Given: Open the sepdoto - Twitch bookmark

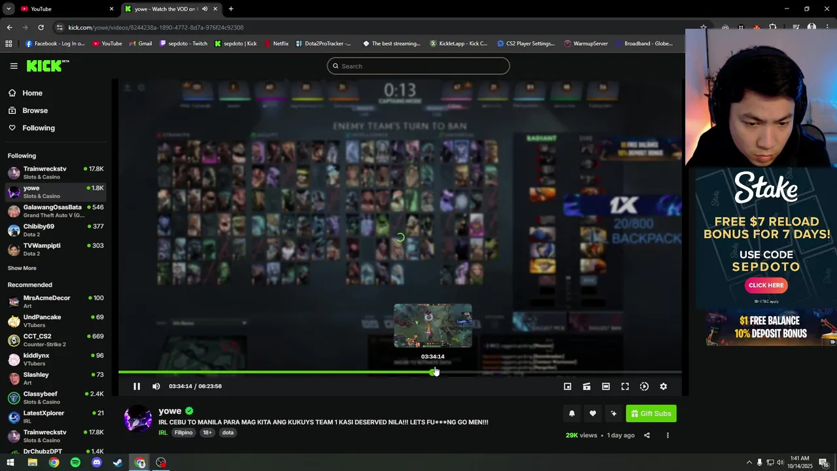Looking at the screenshot, I should [183, 44].
